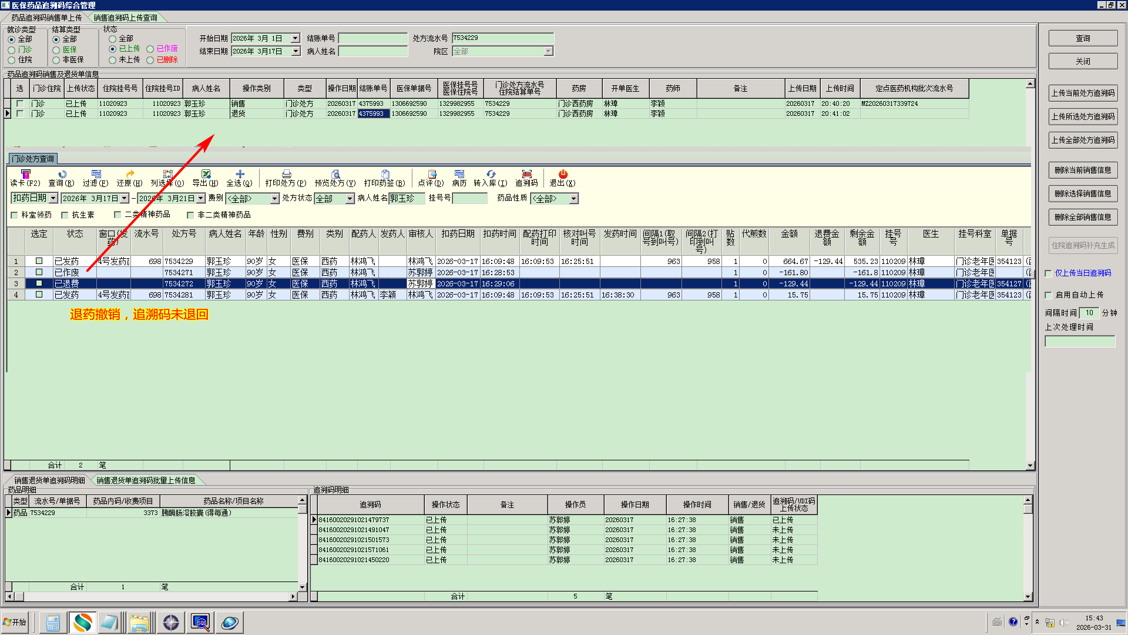Click the 导出(H) export icon
Image resolution: width=1128 pixels, height=635 pixels.
coord(206,174)
